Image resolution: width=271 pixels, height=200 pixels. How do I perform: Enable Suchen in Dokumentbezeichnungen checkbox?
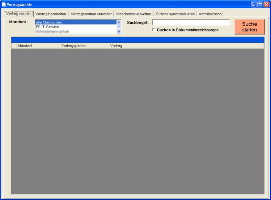coord(154,30)
